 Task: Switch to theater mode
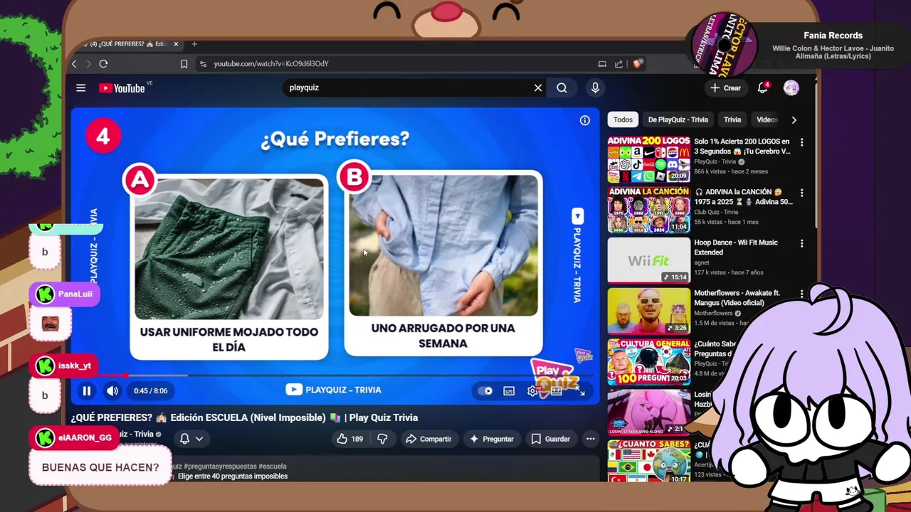(556, 390)
